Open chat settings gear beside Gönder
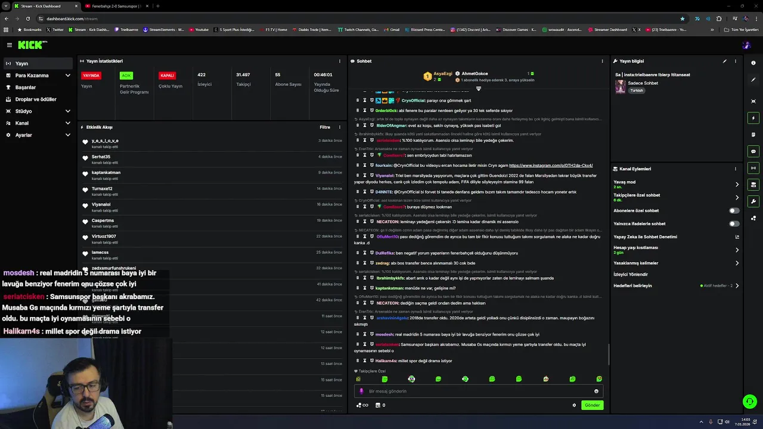Screen dimensions: 763x429 coord(575,405)
